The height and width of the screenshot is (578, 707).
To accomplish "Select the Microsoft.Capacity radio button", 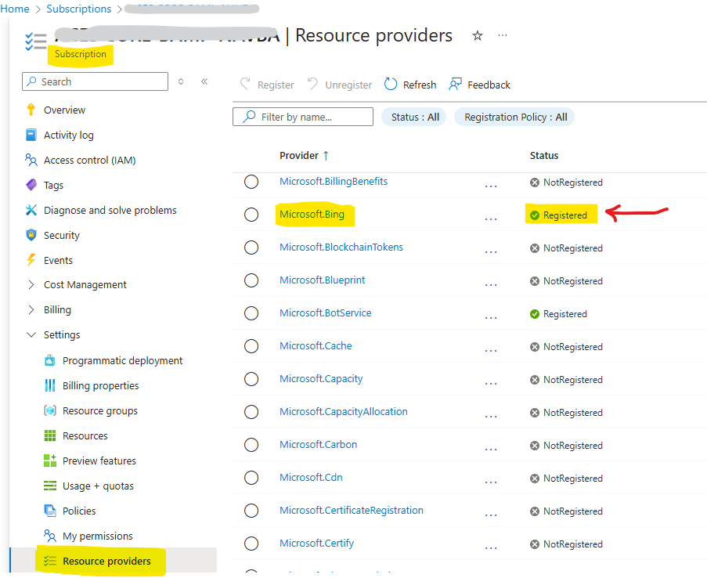I will point(251,379).
